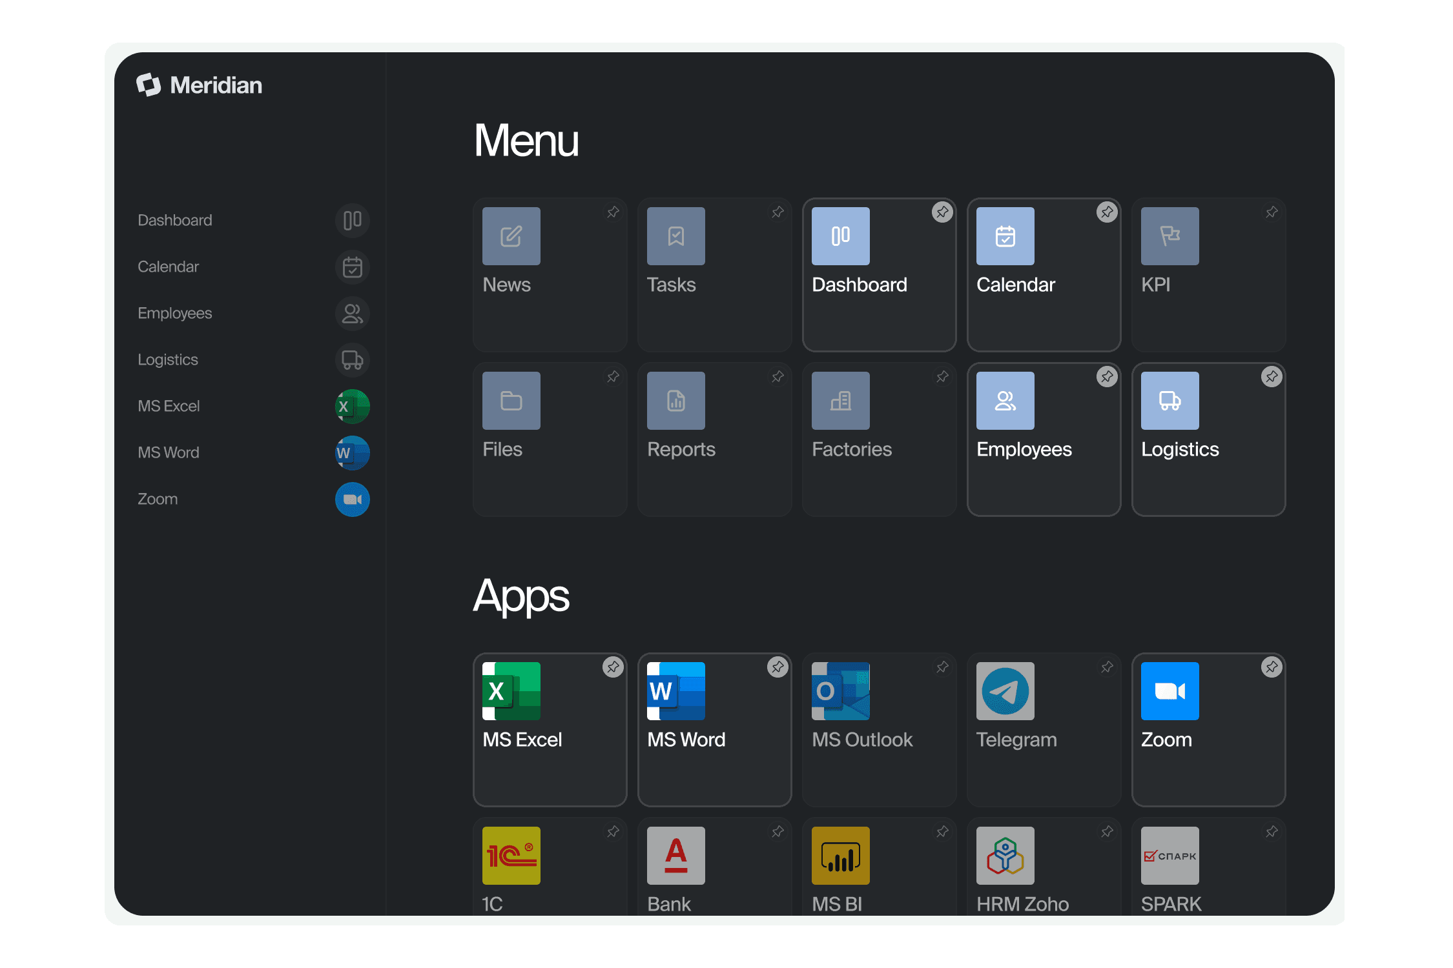1453x968 pixels.
Task: Pin the 1C app tile
Action: 613,831
